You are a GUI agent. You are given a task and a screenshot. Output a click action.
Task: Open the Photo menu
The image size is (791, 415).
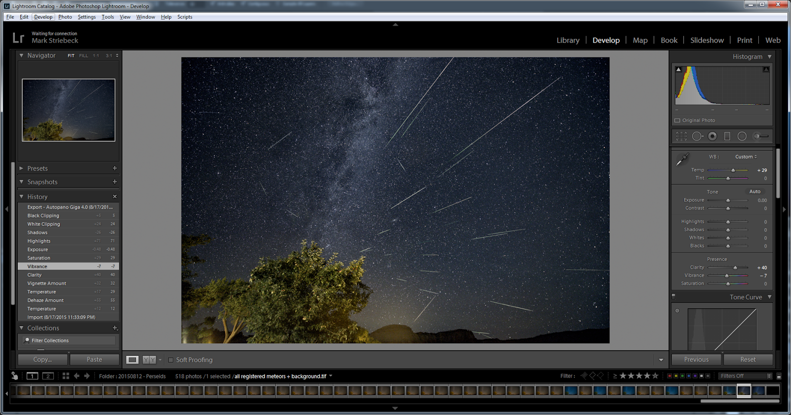[x=65, y=17]
